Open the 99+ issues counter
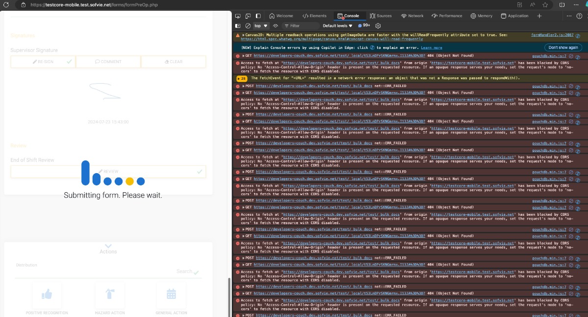Viewport: 588px width, 317px height. pyautogui.click(x=364, y=25)
